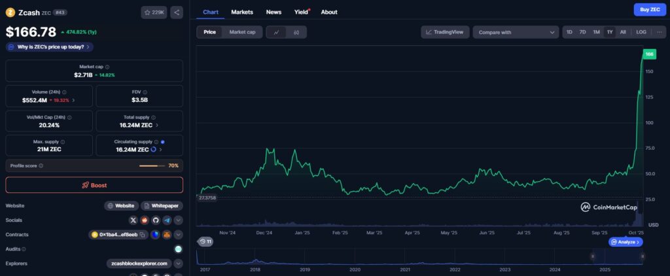Screen dimensions: 670x276
Task: Click the blue shield wallet icon in Contracts
Action: [x=155, y=235]
